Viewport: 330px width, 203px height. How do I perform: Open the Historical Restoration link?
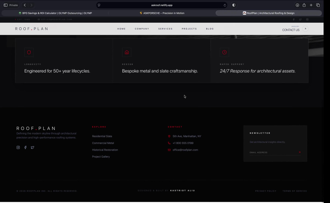click(105, 150)
